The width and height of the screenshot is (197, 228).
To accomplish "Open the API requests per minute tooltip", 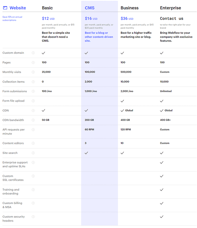I will (33, 130).
